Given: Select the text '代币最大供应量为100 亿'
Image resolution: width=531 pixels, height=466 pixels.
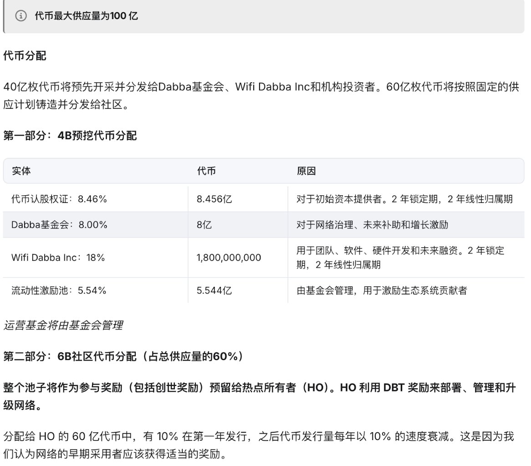Looking at the screenshot, I should click(87, 15).
